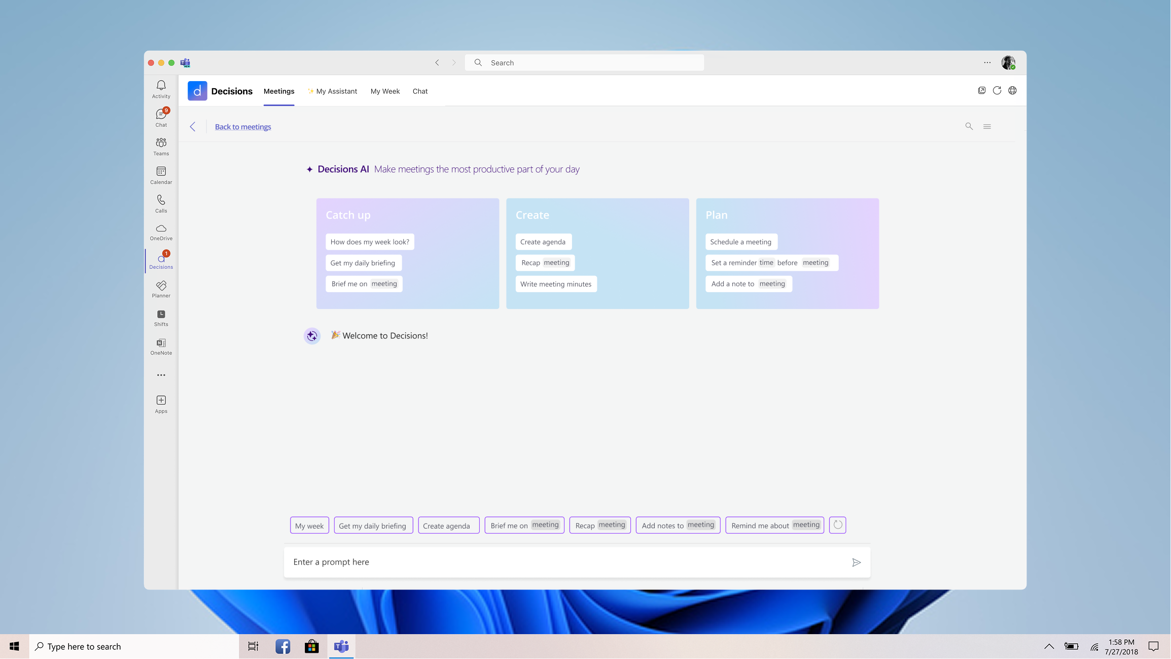Screen dimensions: 1171x659
Task: Refresh the suggested prompts list
Action: (837, 525)
